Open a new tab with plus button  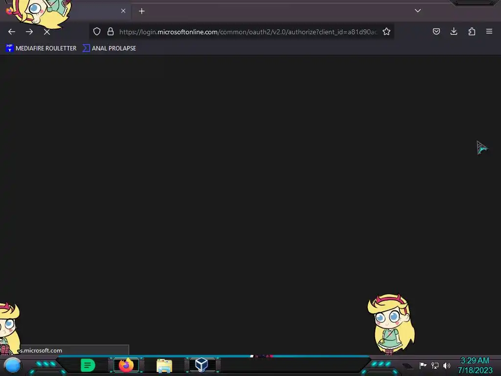(141, 11)
